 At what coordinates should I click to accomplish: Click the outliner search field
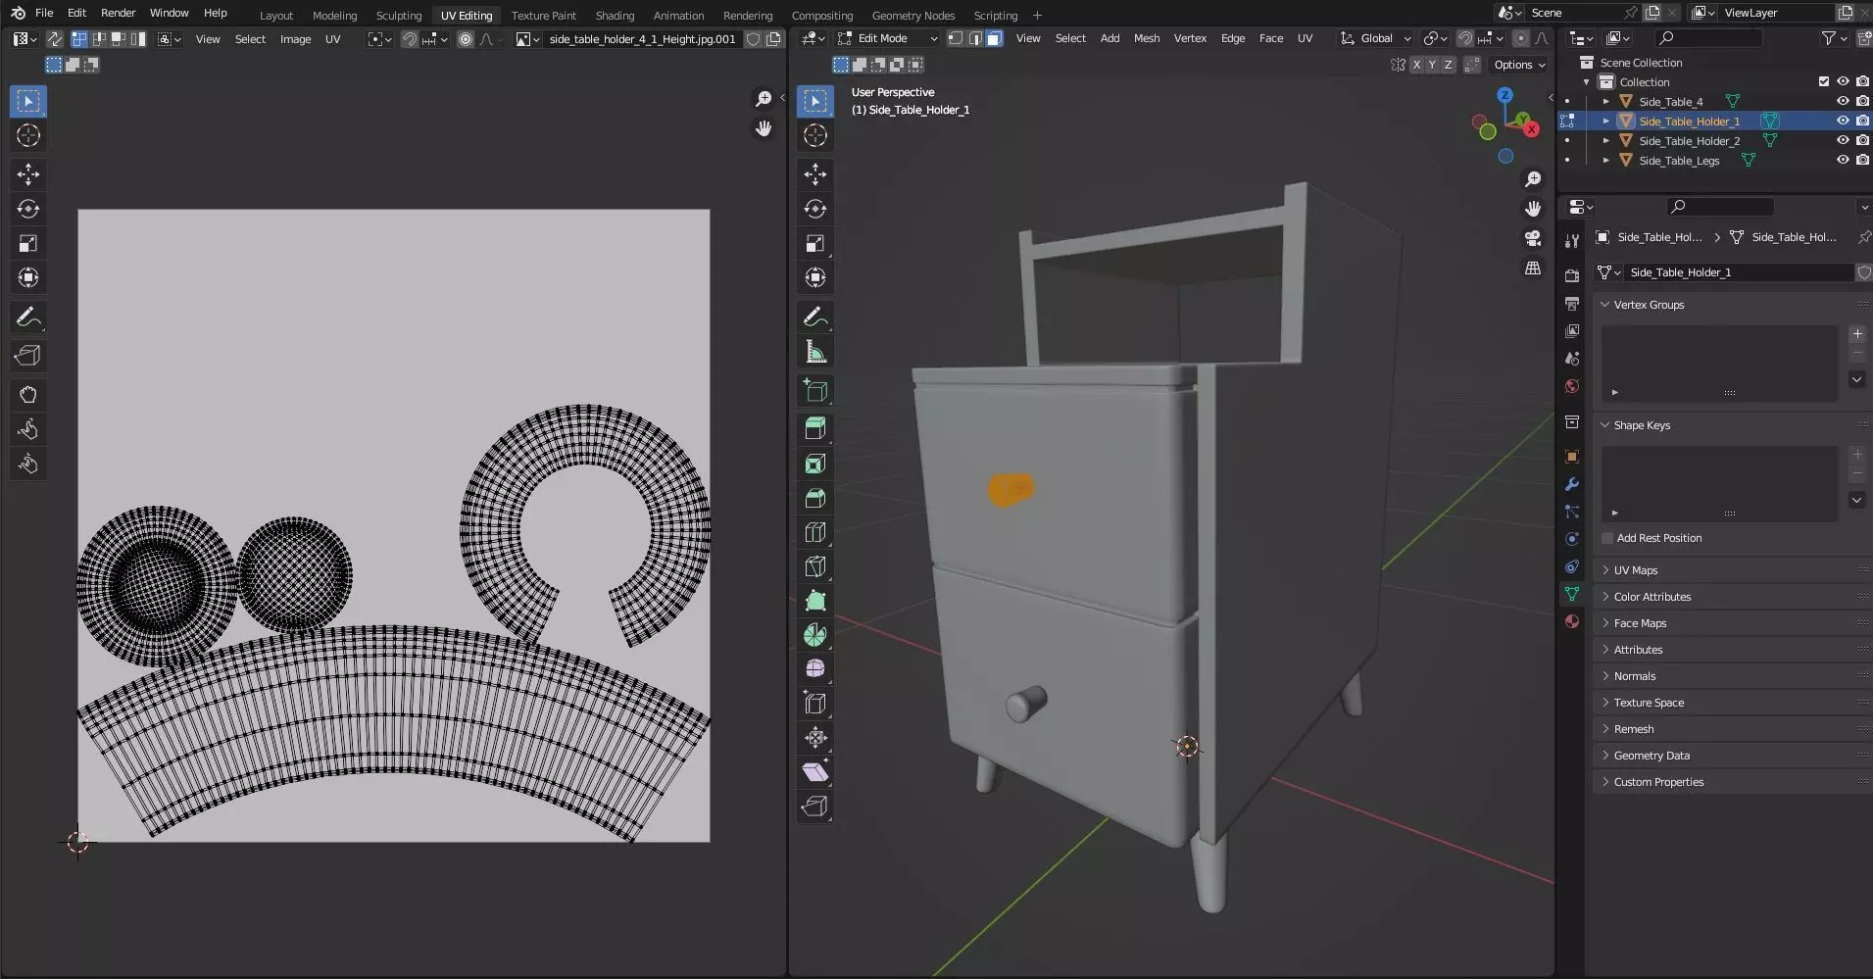1707,38
